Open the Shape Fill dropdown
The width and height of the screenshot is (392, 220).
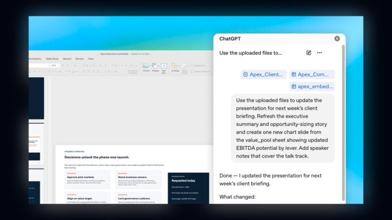coord(199,65)
